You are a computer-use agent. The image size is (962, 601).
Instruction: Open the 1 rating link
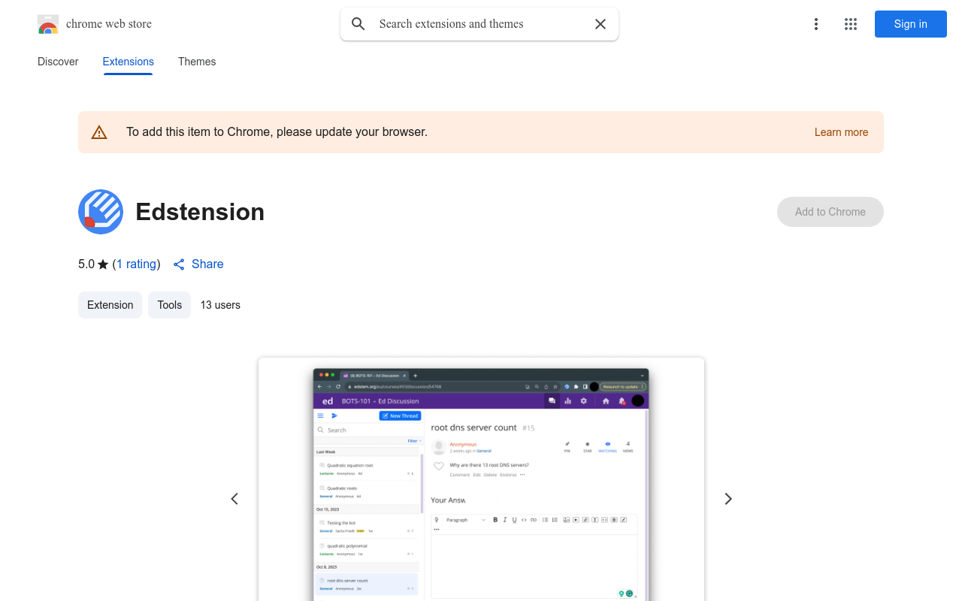[x=137, y=264]
